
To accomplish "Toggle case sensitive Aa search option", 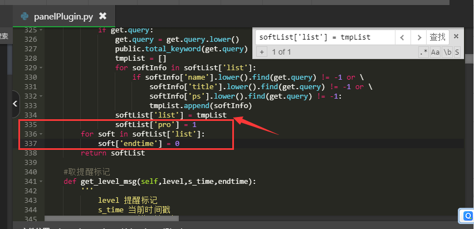I will tap(435, 52).
